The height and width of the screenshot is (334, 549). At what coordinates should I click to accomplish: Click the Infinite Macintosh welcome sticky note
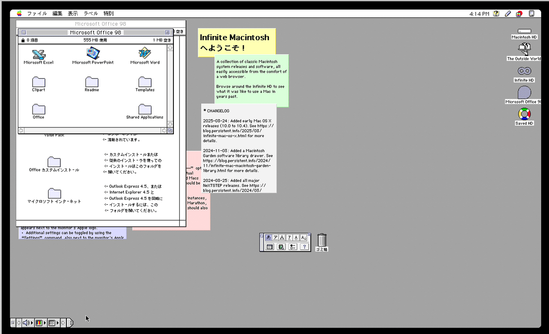click(x=237, y=42)
